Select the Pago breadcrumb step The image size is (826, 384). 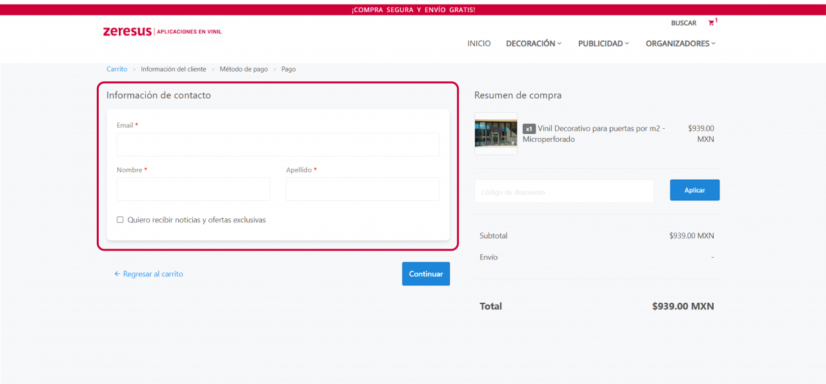[x=288, y=69]
